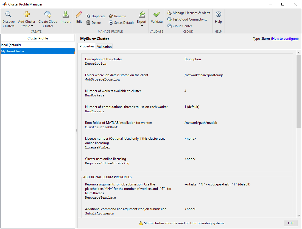The image size is (302, 229).
Task: Click the Help question mark icon
Action: tap(219, 14)
